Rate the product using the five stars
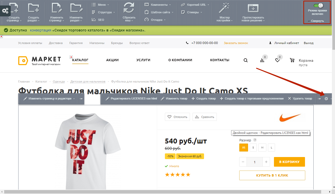This screenshot has width=335, height=194. [x=178, y=174]
